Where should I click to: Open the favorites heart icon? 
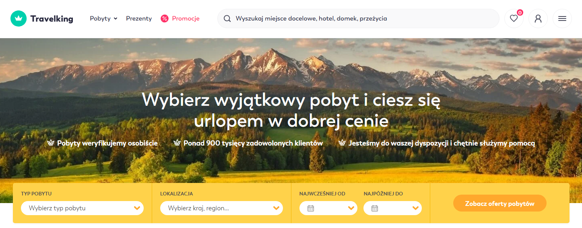pyautogui.click(x=514, y=18)
